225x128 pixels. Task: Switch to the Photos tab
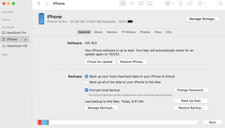[145, 32]
